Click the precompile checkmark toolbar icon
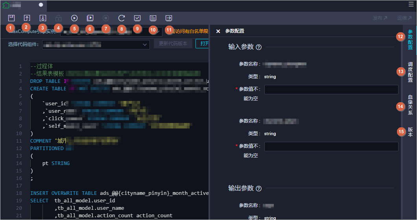The height and width of the screenshot is (220, 417). (x=137, y=18)
